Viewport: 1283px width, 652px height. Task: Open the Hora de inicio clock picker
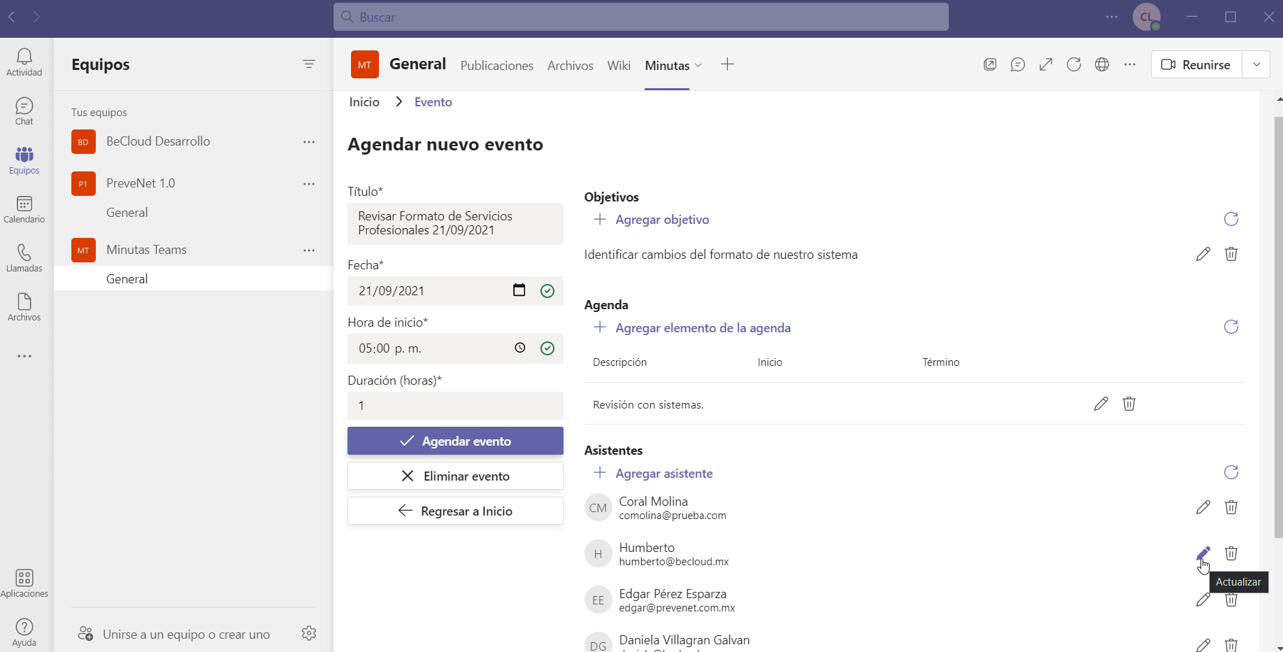[520, 348]
